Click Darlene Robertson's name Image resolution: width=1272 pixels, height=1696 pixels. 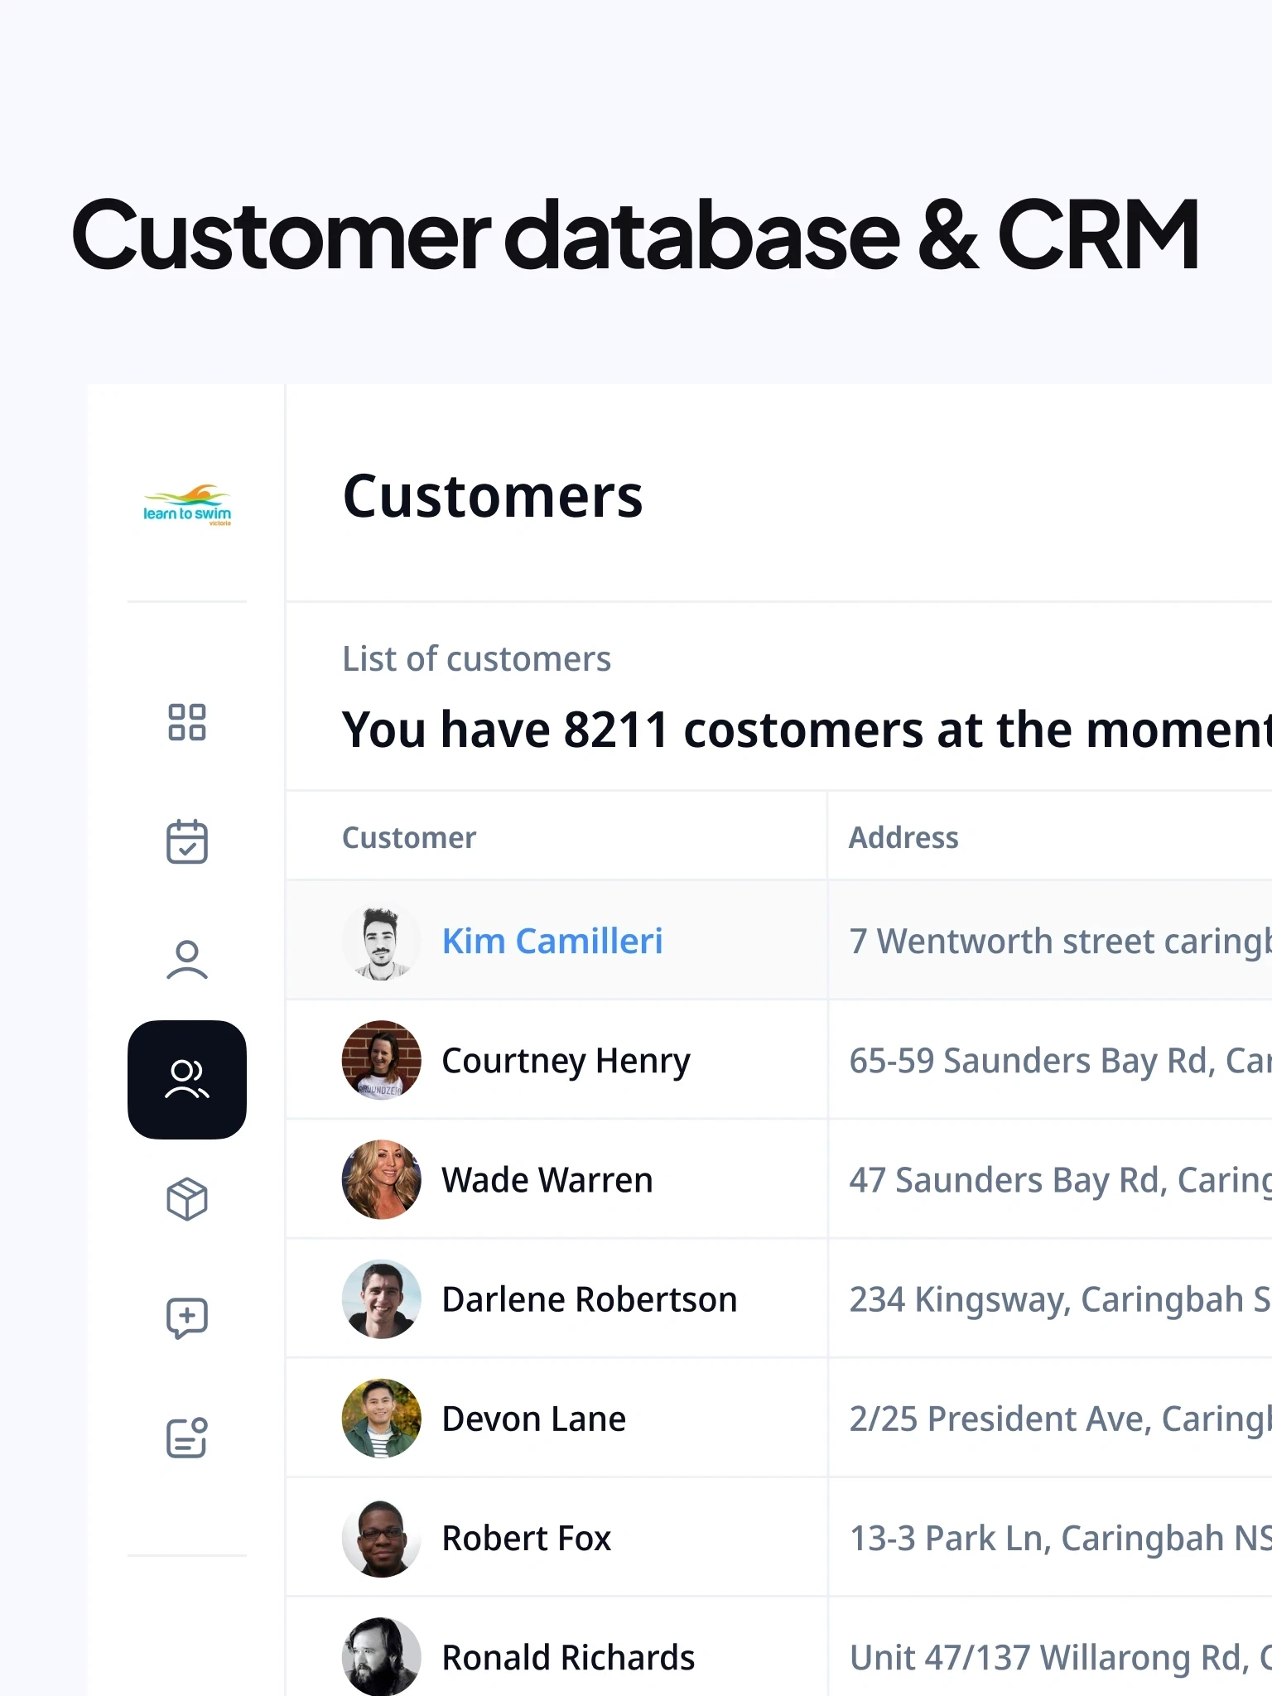point(589,1299)
